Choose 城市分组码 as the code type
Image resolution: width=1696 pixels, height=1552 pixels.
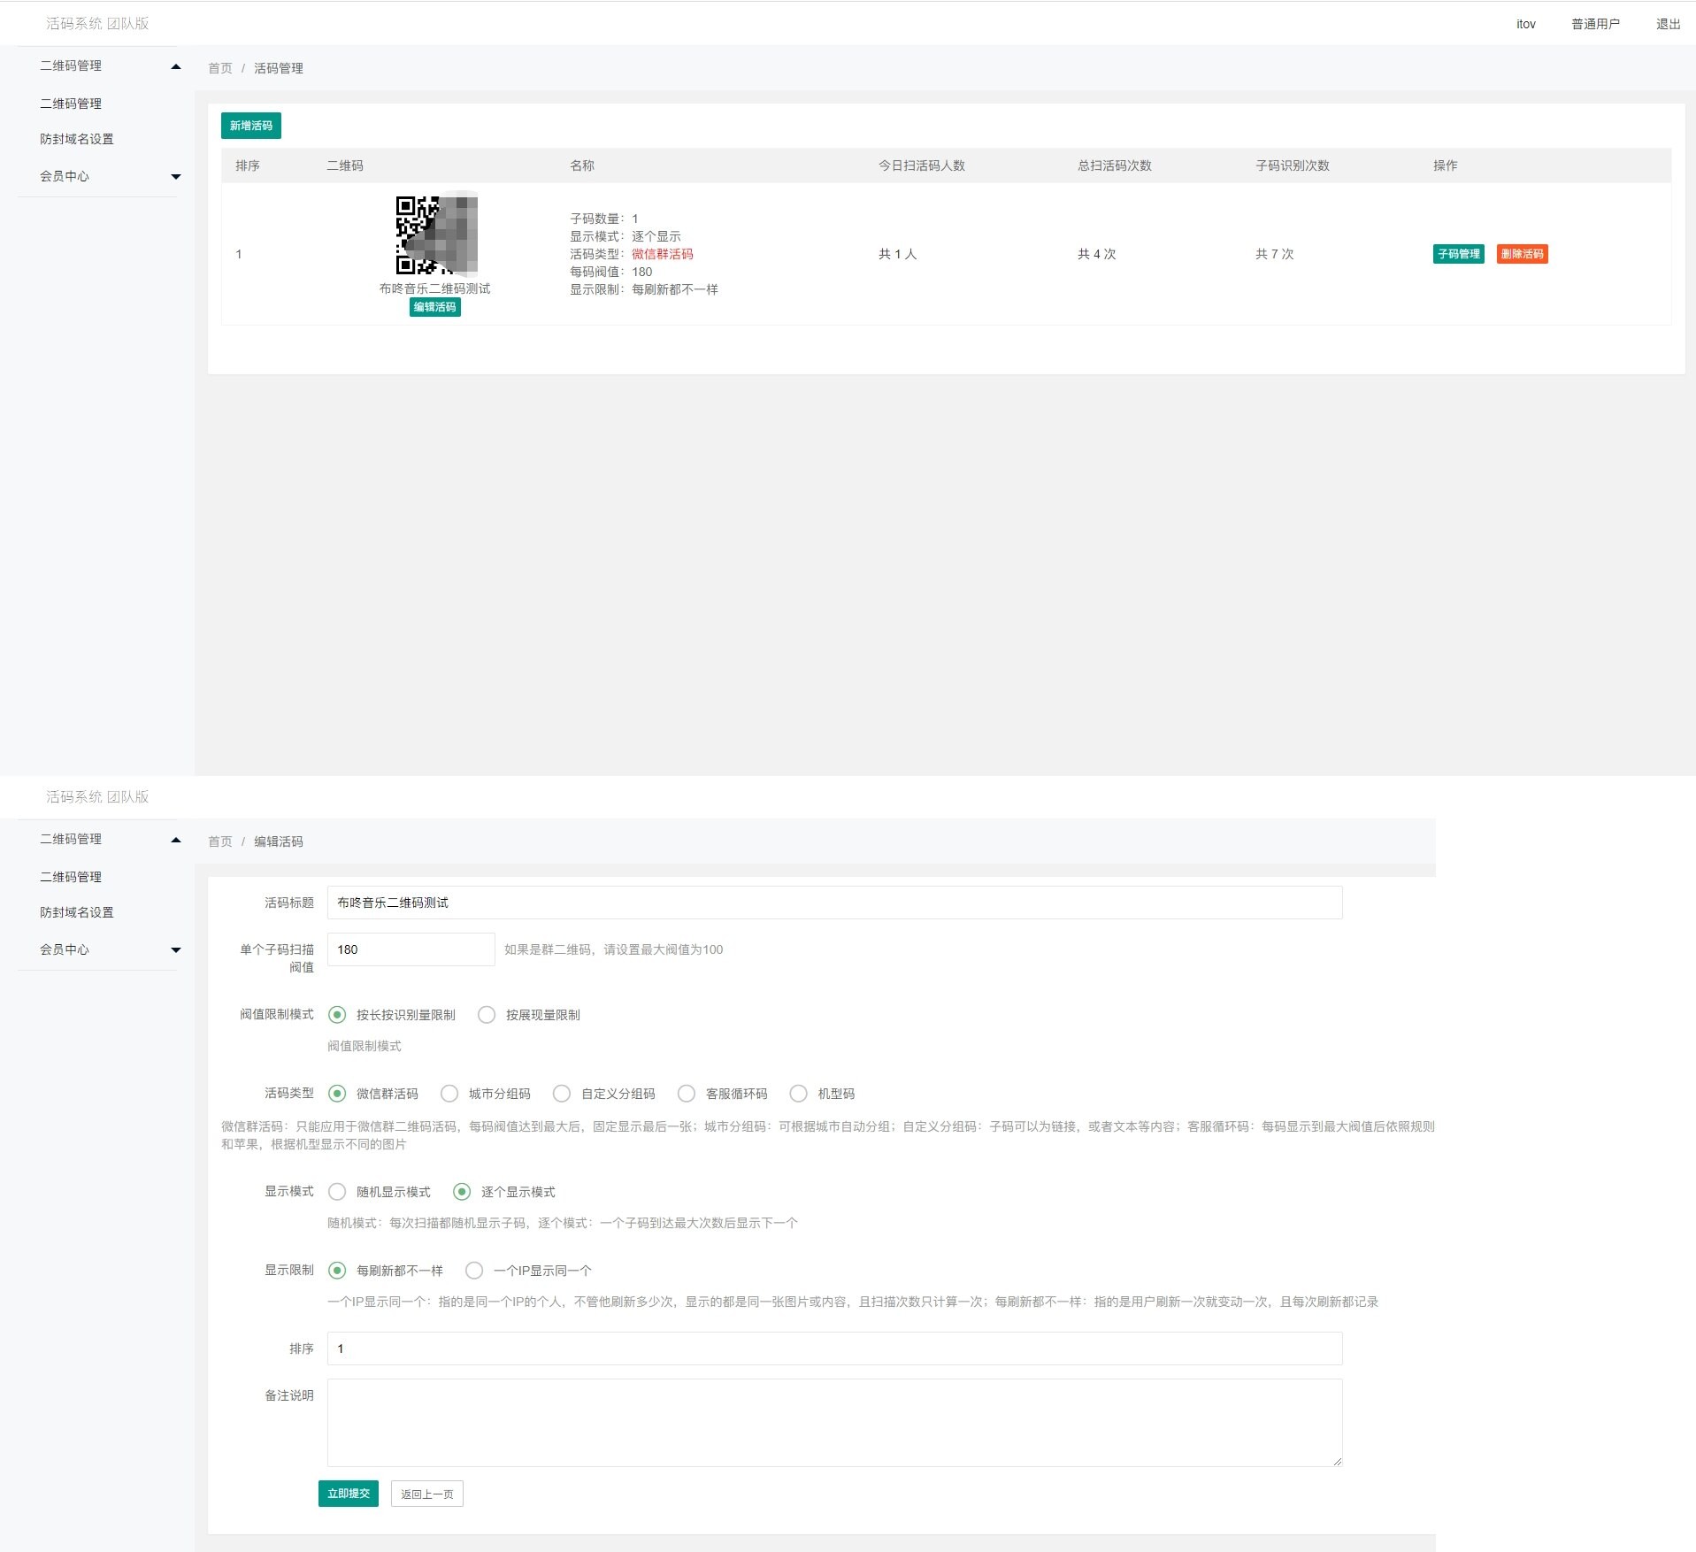(x=449, y=1094)
